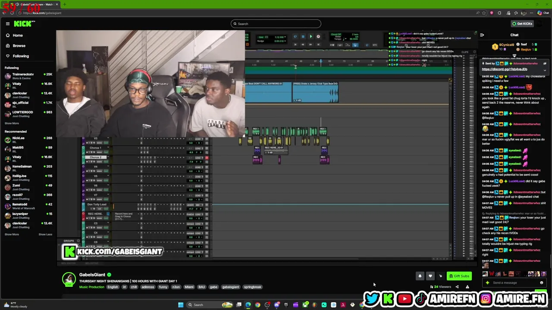Click the gabeisgiant tag
552x310 pixels.
tap(231, 287)
